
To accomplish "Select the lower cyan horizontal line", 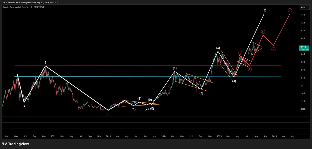I will pos(148,76).
